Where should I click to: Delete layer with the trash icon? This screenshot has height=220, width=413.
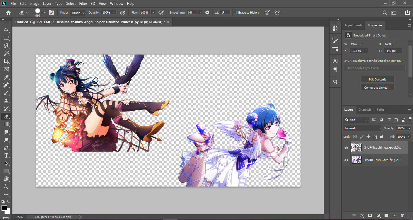[402, 215]
